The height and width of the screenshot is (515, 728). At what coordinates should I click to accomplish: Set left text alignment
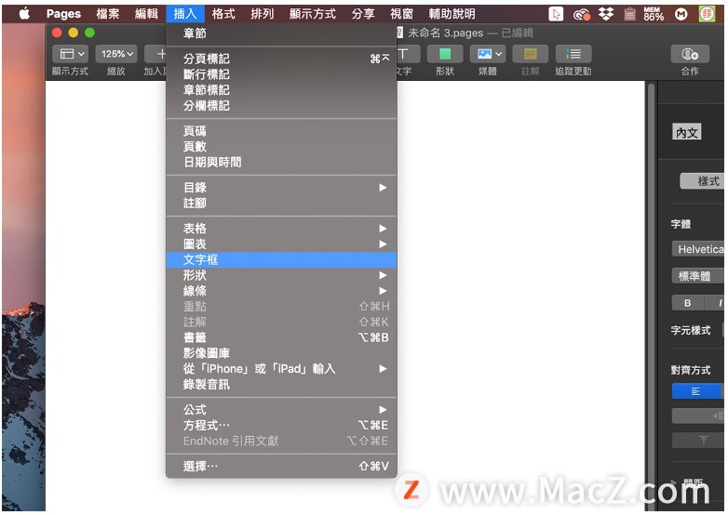pos(695,391)
